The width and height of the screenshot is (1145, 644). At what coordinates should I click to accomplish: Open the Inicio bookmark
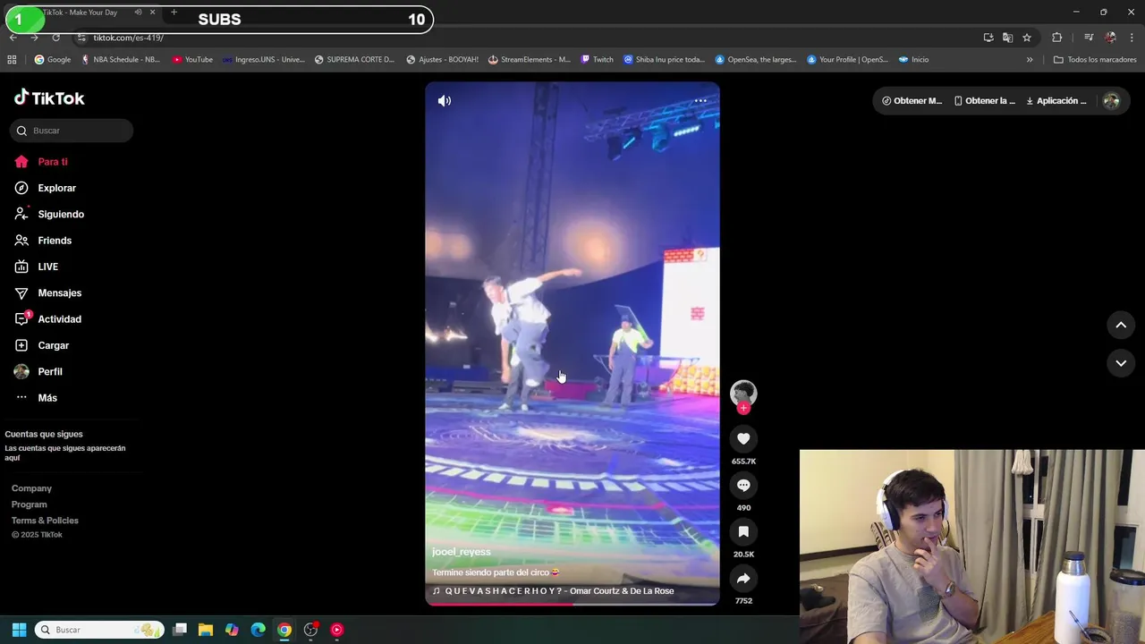(913, 60)
